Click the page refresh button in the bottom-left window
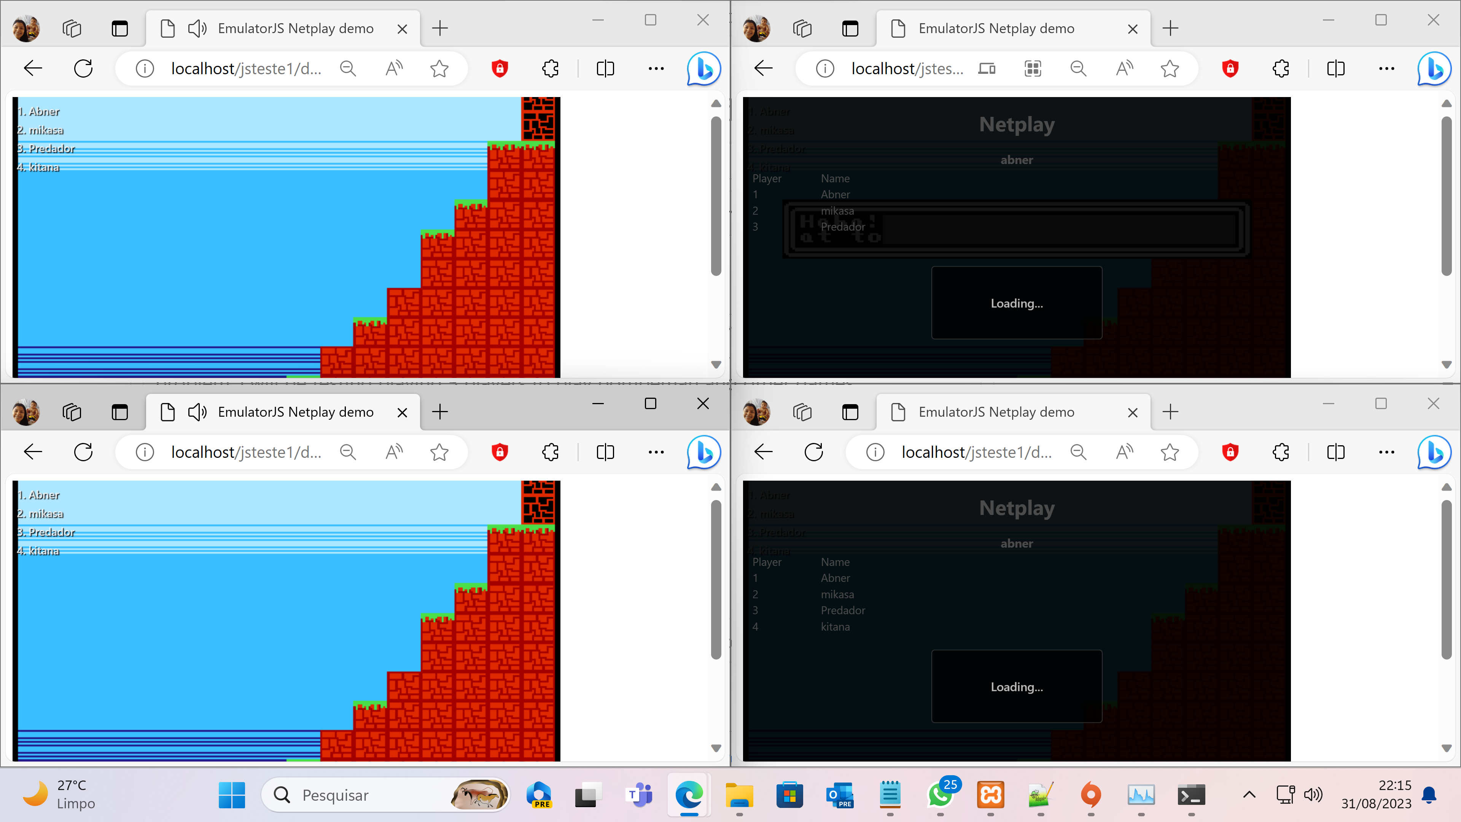Image resolution: width=1461 pixels, height=822 pixels. point(83,452)
